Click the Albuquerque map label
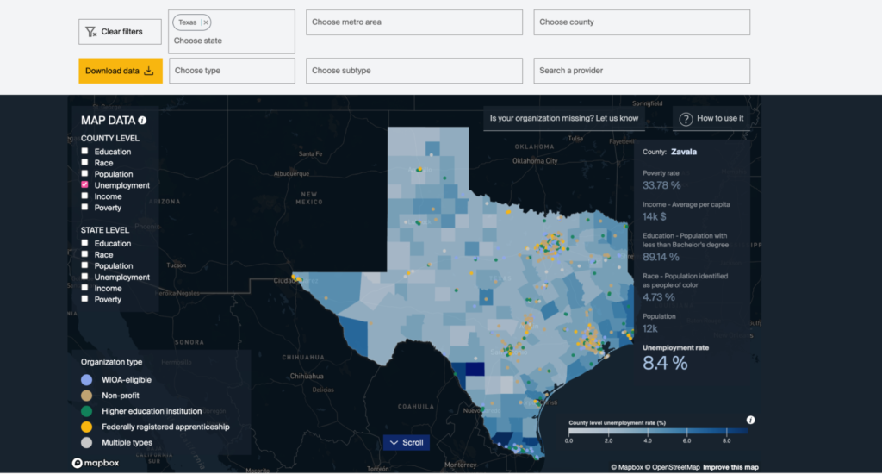 pos(291,173)
